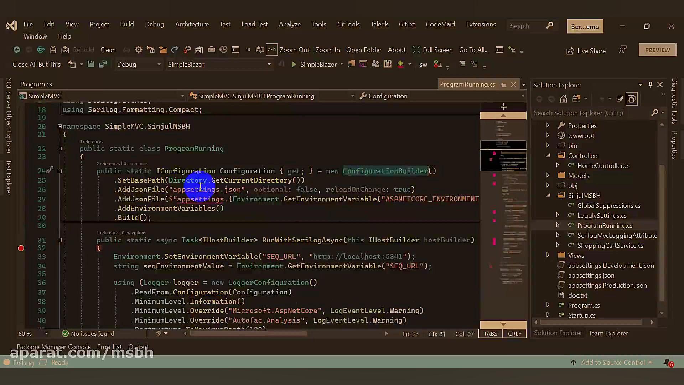
Task: Expand the Properties node in Solution Explorer
Action: coord(548,125)
